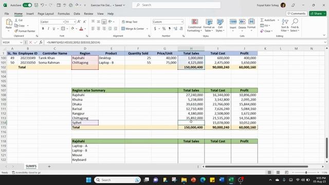Open the Formulas tab
The width and height of the screenshot is (329, 185).
64,14
